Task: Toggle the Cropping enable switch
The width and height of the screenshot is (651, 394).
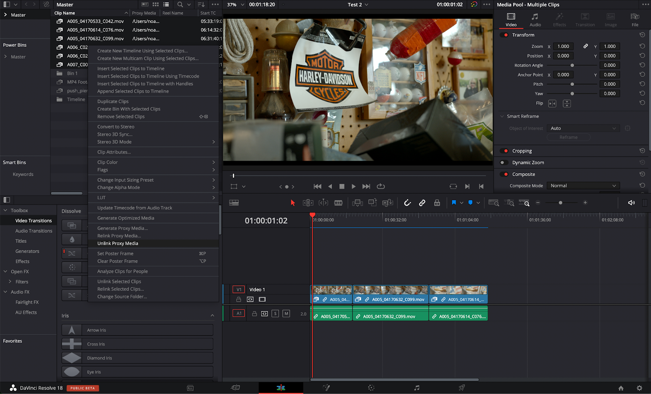Action: (x=504, y=151)
